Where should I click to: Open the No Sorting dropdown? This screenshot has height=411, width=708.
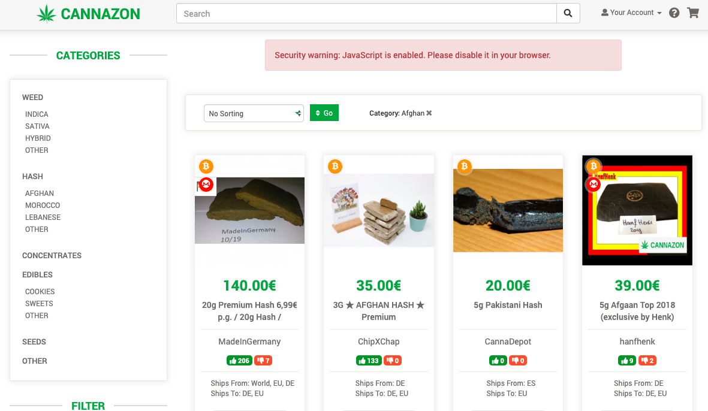pyautogui.click(x=254, y=113)
